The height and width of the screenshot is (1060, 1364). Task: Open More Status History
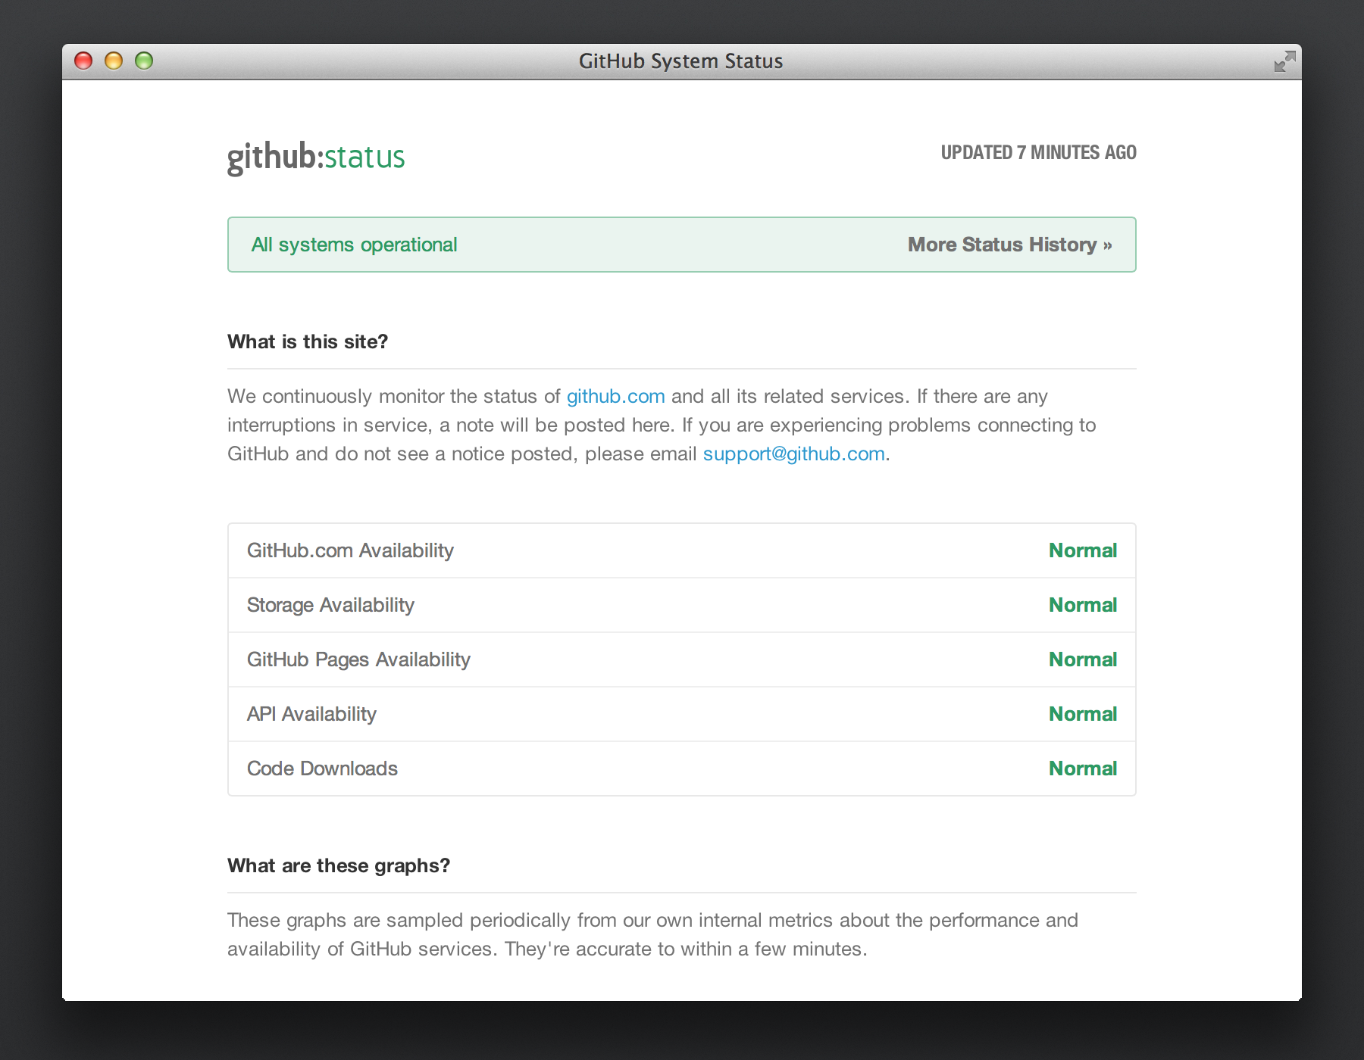tap(1010, 244)
